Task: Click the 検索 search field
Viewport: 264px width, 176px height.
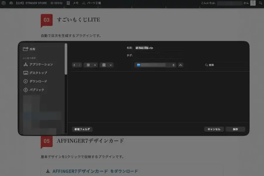Action: click(x=224, y=65)
